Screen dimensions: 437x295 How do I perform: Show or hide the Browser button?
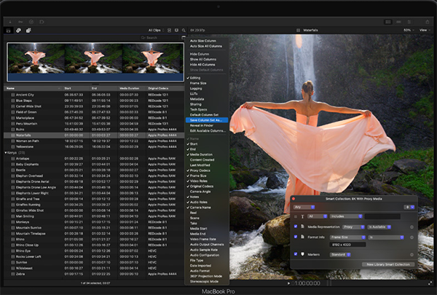[x=388, y=22]
